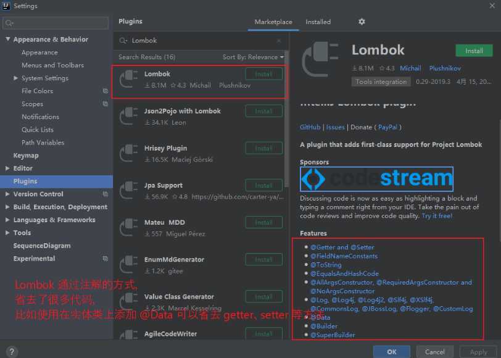This screenshot has width=501, height=358.
Task: Open Quick Lists settings
Action: (x=38, y=130)
